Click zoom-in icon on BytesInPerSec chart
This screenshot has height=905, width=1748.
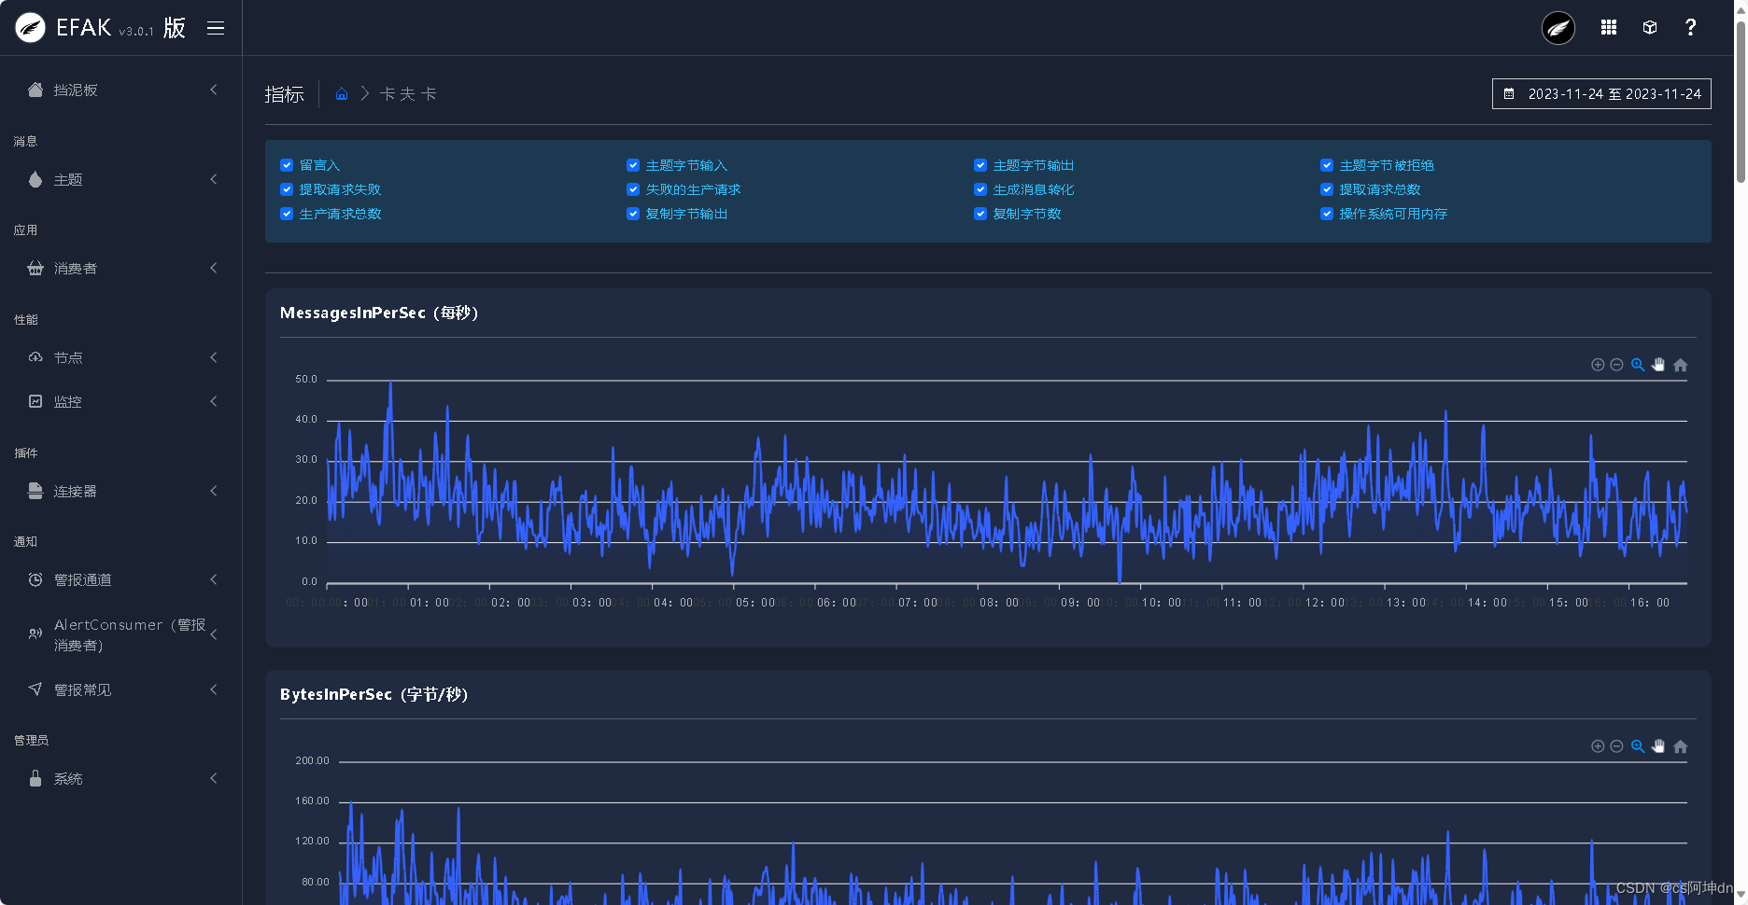point(1597,746)
